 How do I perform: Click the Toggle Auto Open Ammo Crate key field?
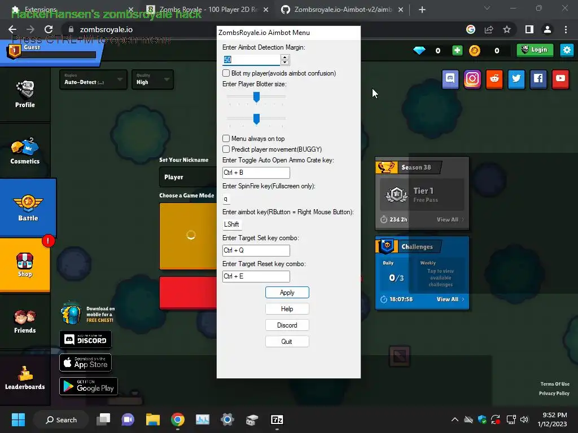tap(256, 173)
